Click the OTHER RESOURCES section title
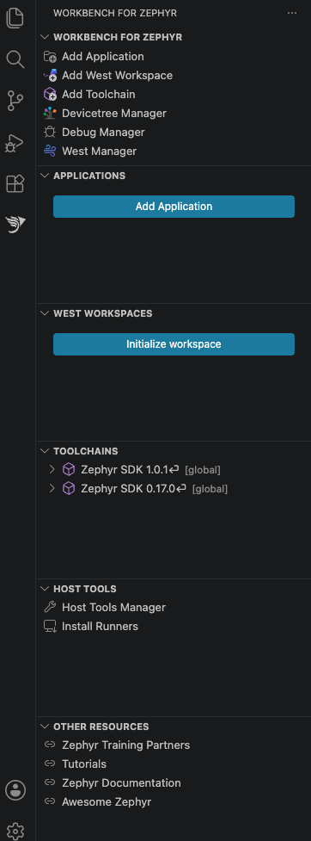The width and height of the screenshot is (311, 841). 101,727
